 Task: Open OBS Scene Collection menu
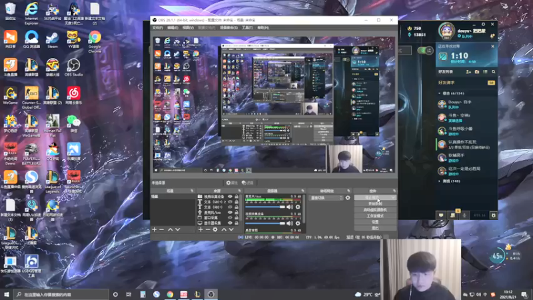229,27
